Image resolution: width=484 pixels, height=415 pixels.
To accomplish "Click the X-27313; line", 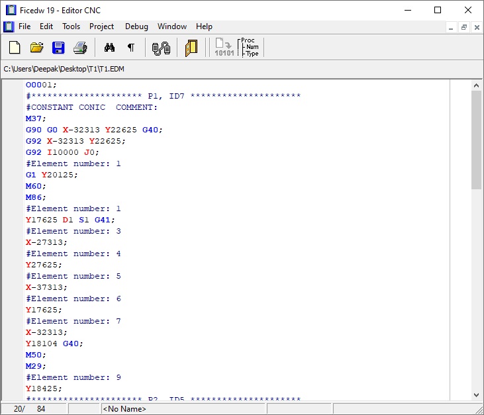I will coord(46,242).
